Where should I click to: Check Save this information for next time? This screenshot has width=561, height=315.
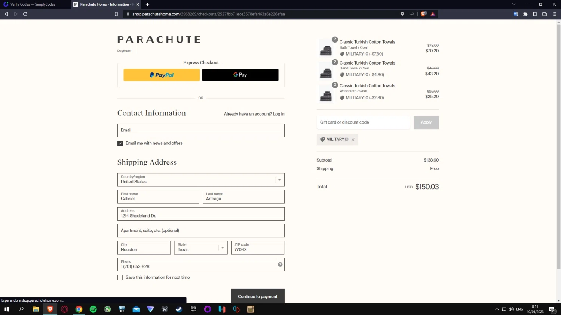tap(120, 277)
